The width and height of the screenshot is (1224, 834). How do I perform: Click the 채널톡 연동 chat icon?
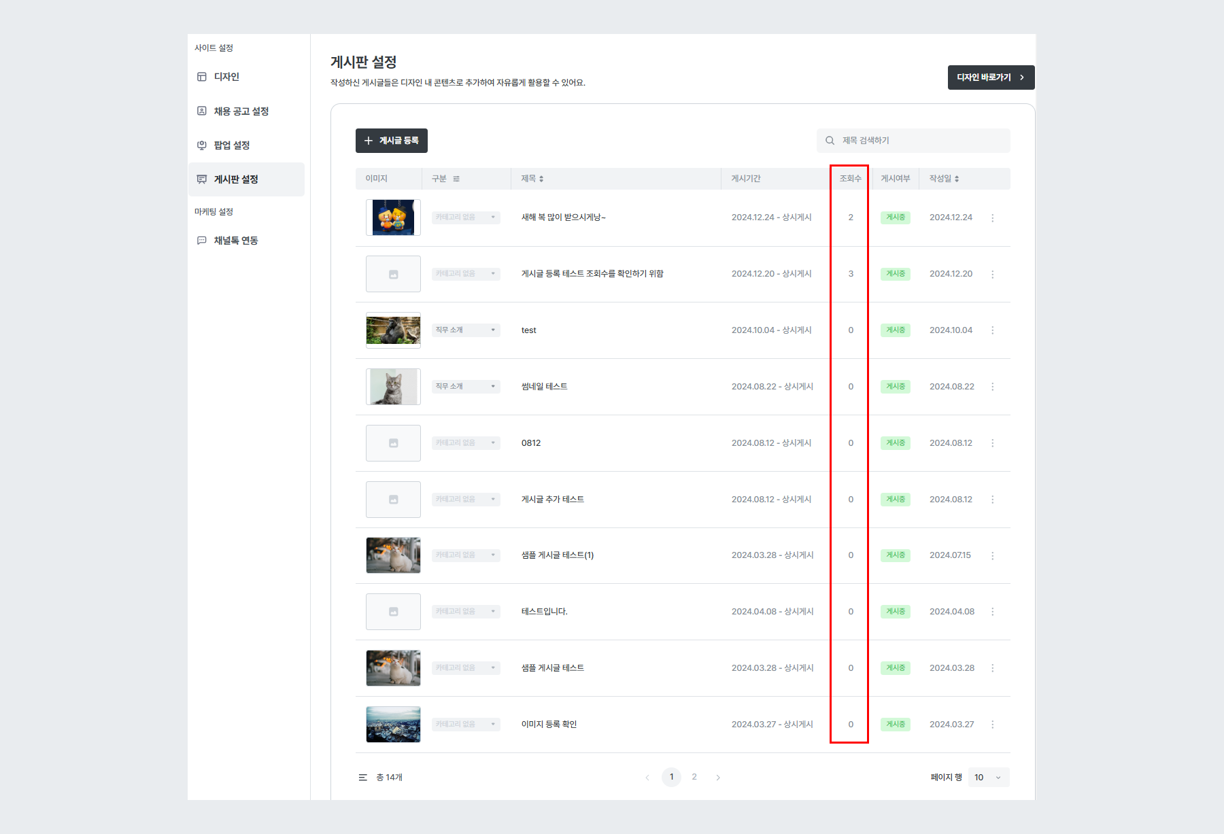tap(202, 241)
